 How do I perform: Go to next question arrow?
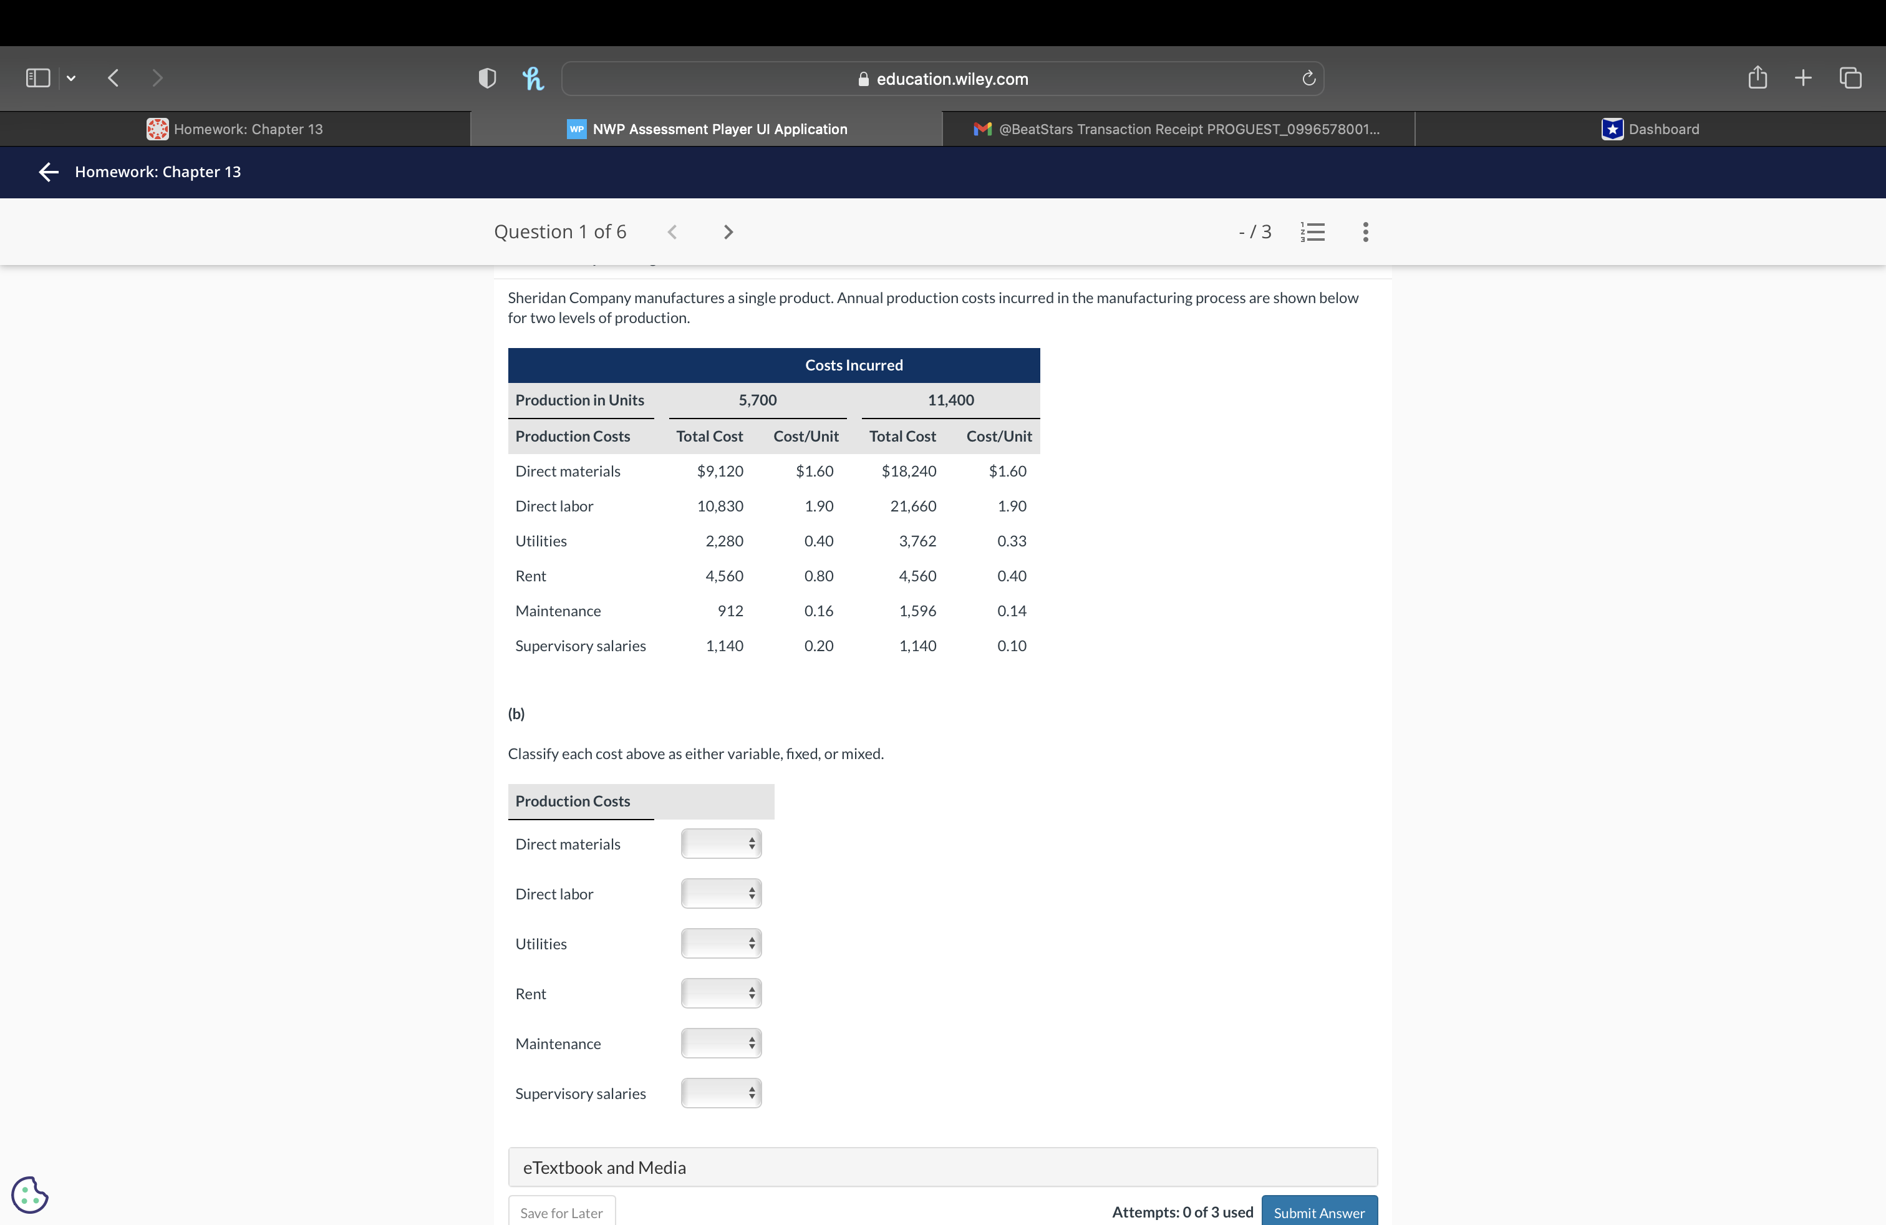click(728, 231)
